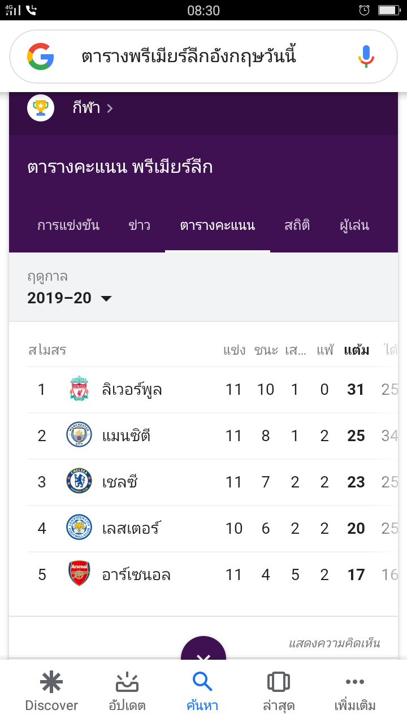The height and width of the screenshot is (723, 407).
Task: Tap the Google logo icon
Action: (x=40, y=56)
